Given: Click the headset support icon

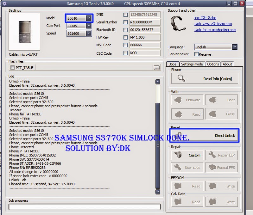Looking at the screenshot, I should pyautogui.click(x=178, y=23).
